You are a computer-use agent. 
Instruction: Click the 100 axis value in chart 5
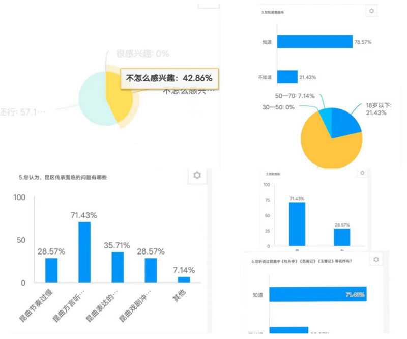pyautogui.click(x=19, y=197)
